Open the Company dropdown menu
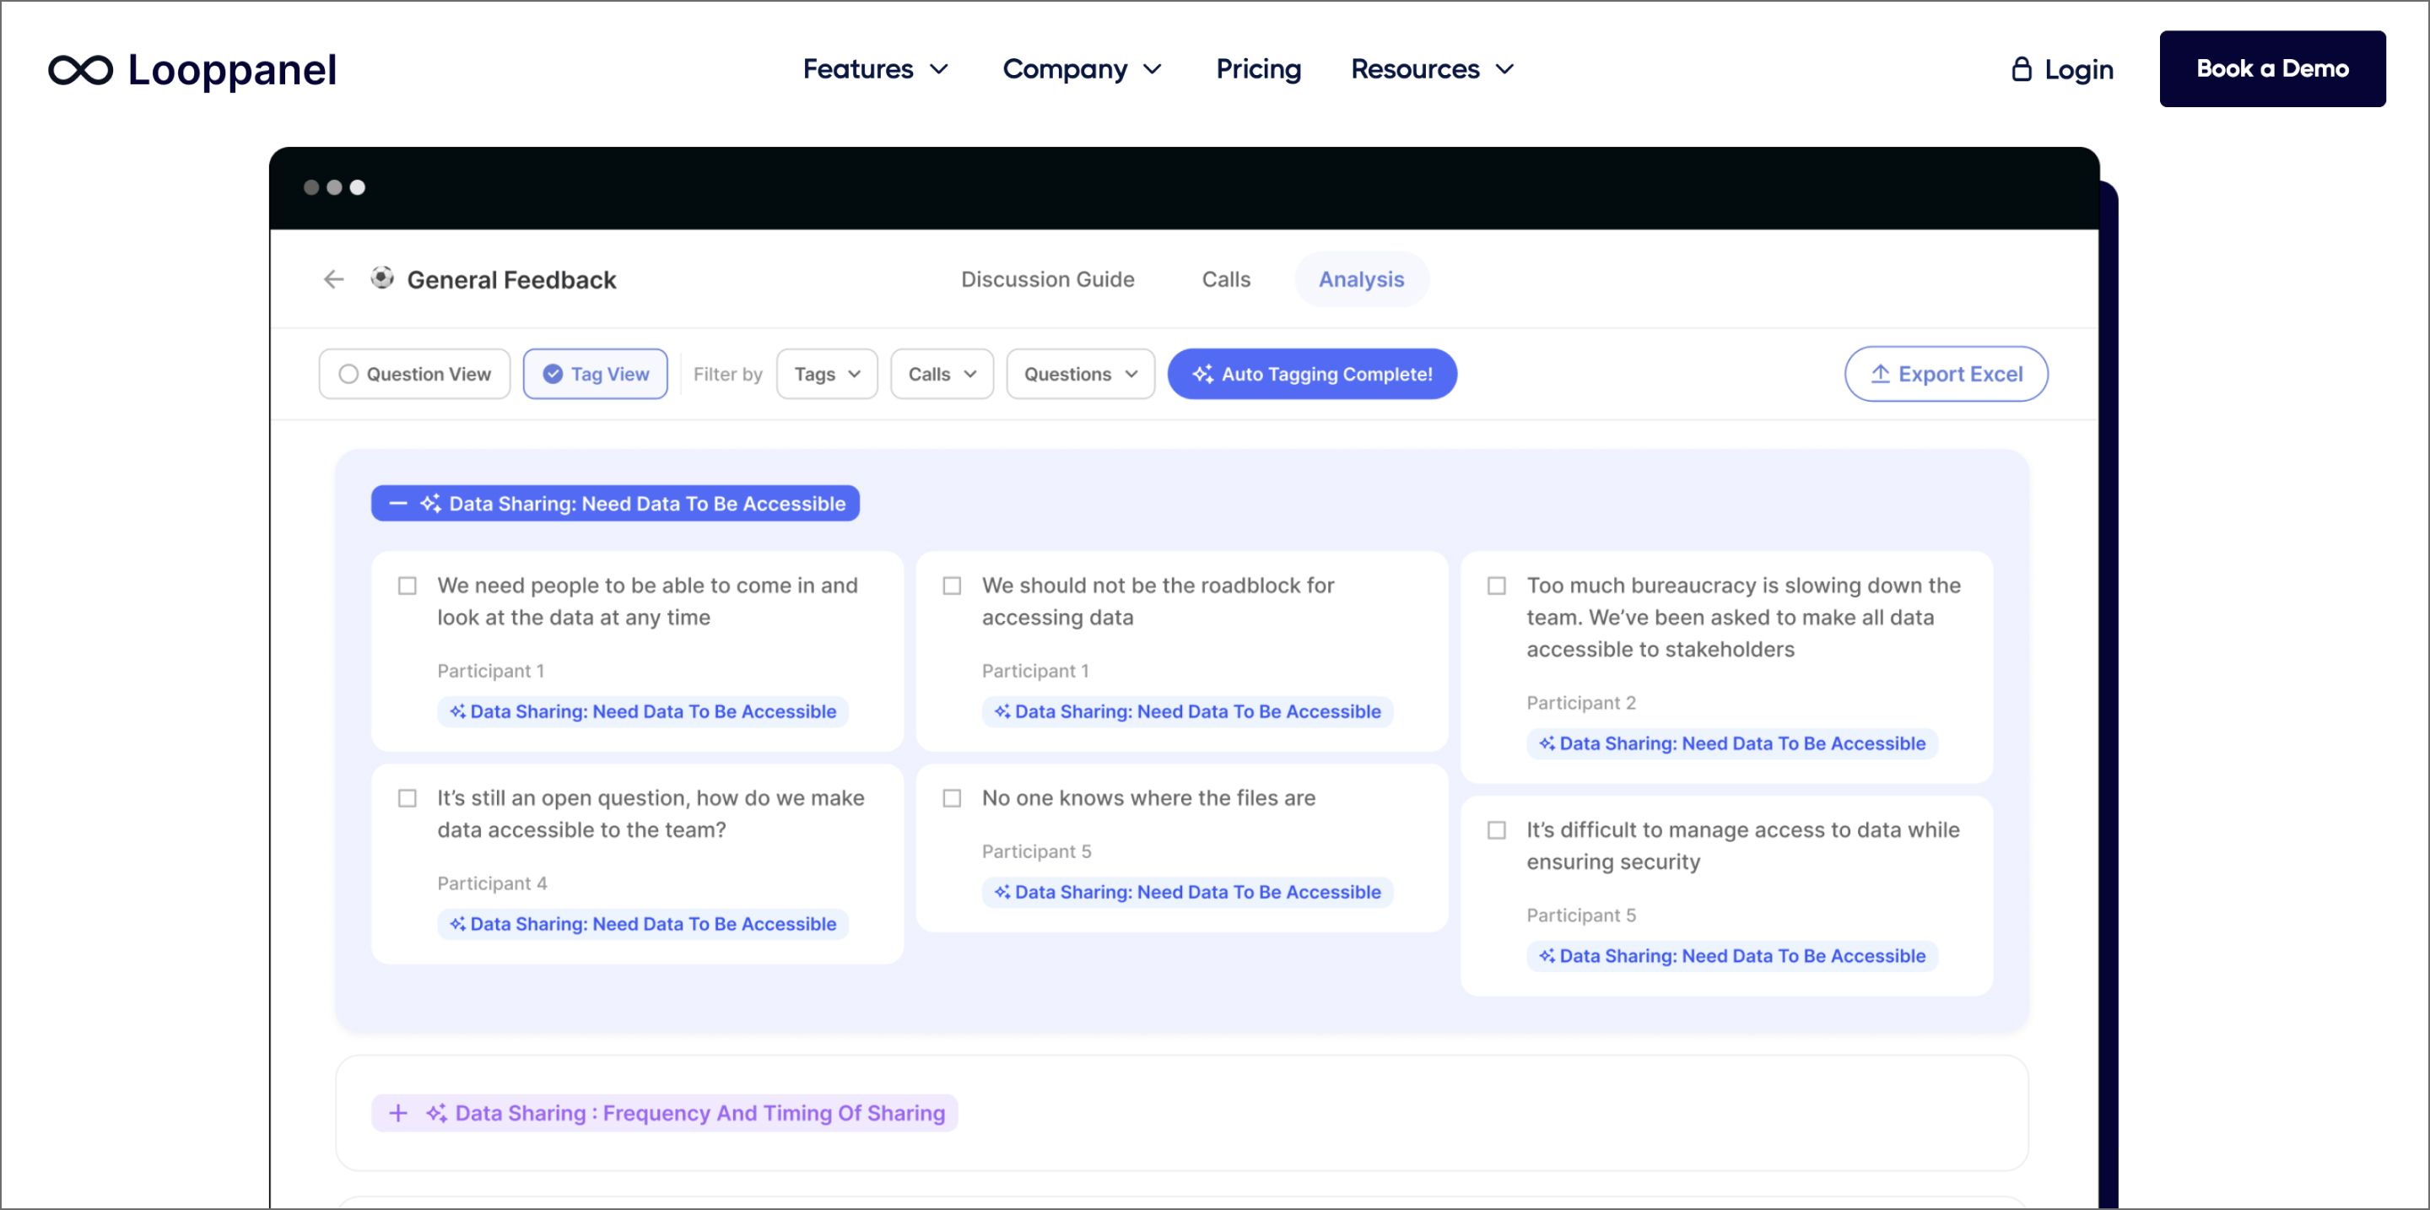 click(x=1082, y=69)
